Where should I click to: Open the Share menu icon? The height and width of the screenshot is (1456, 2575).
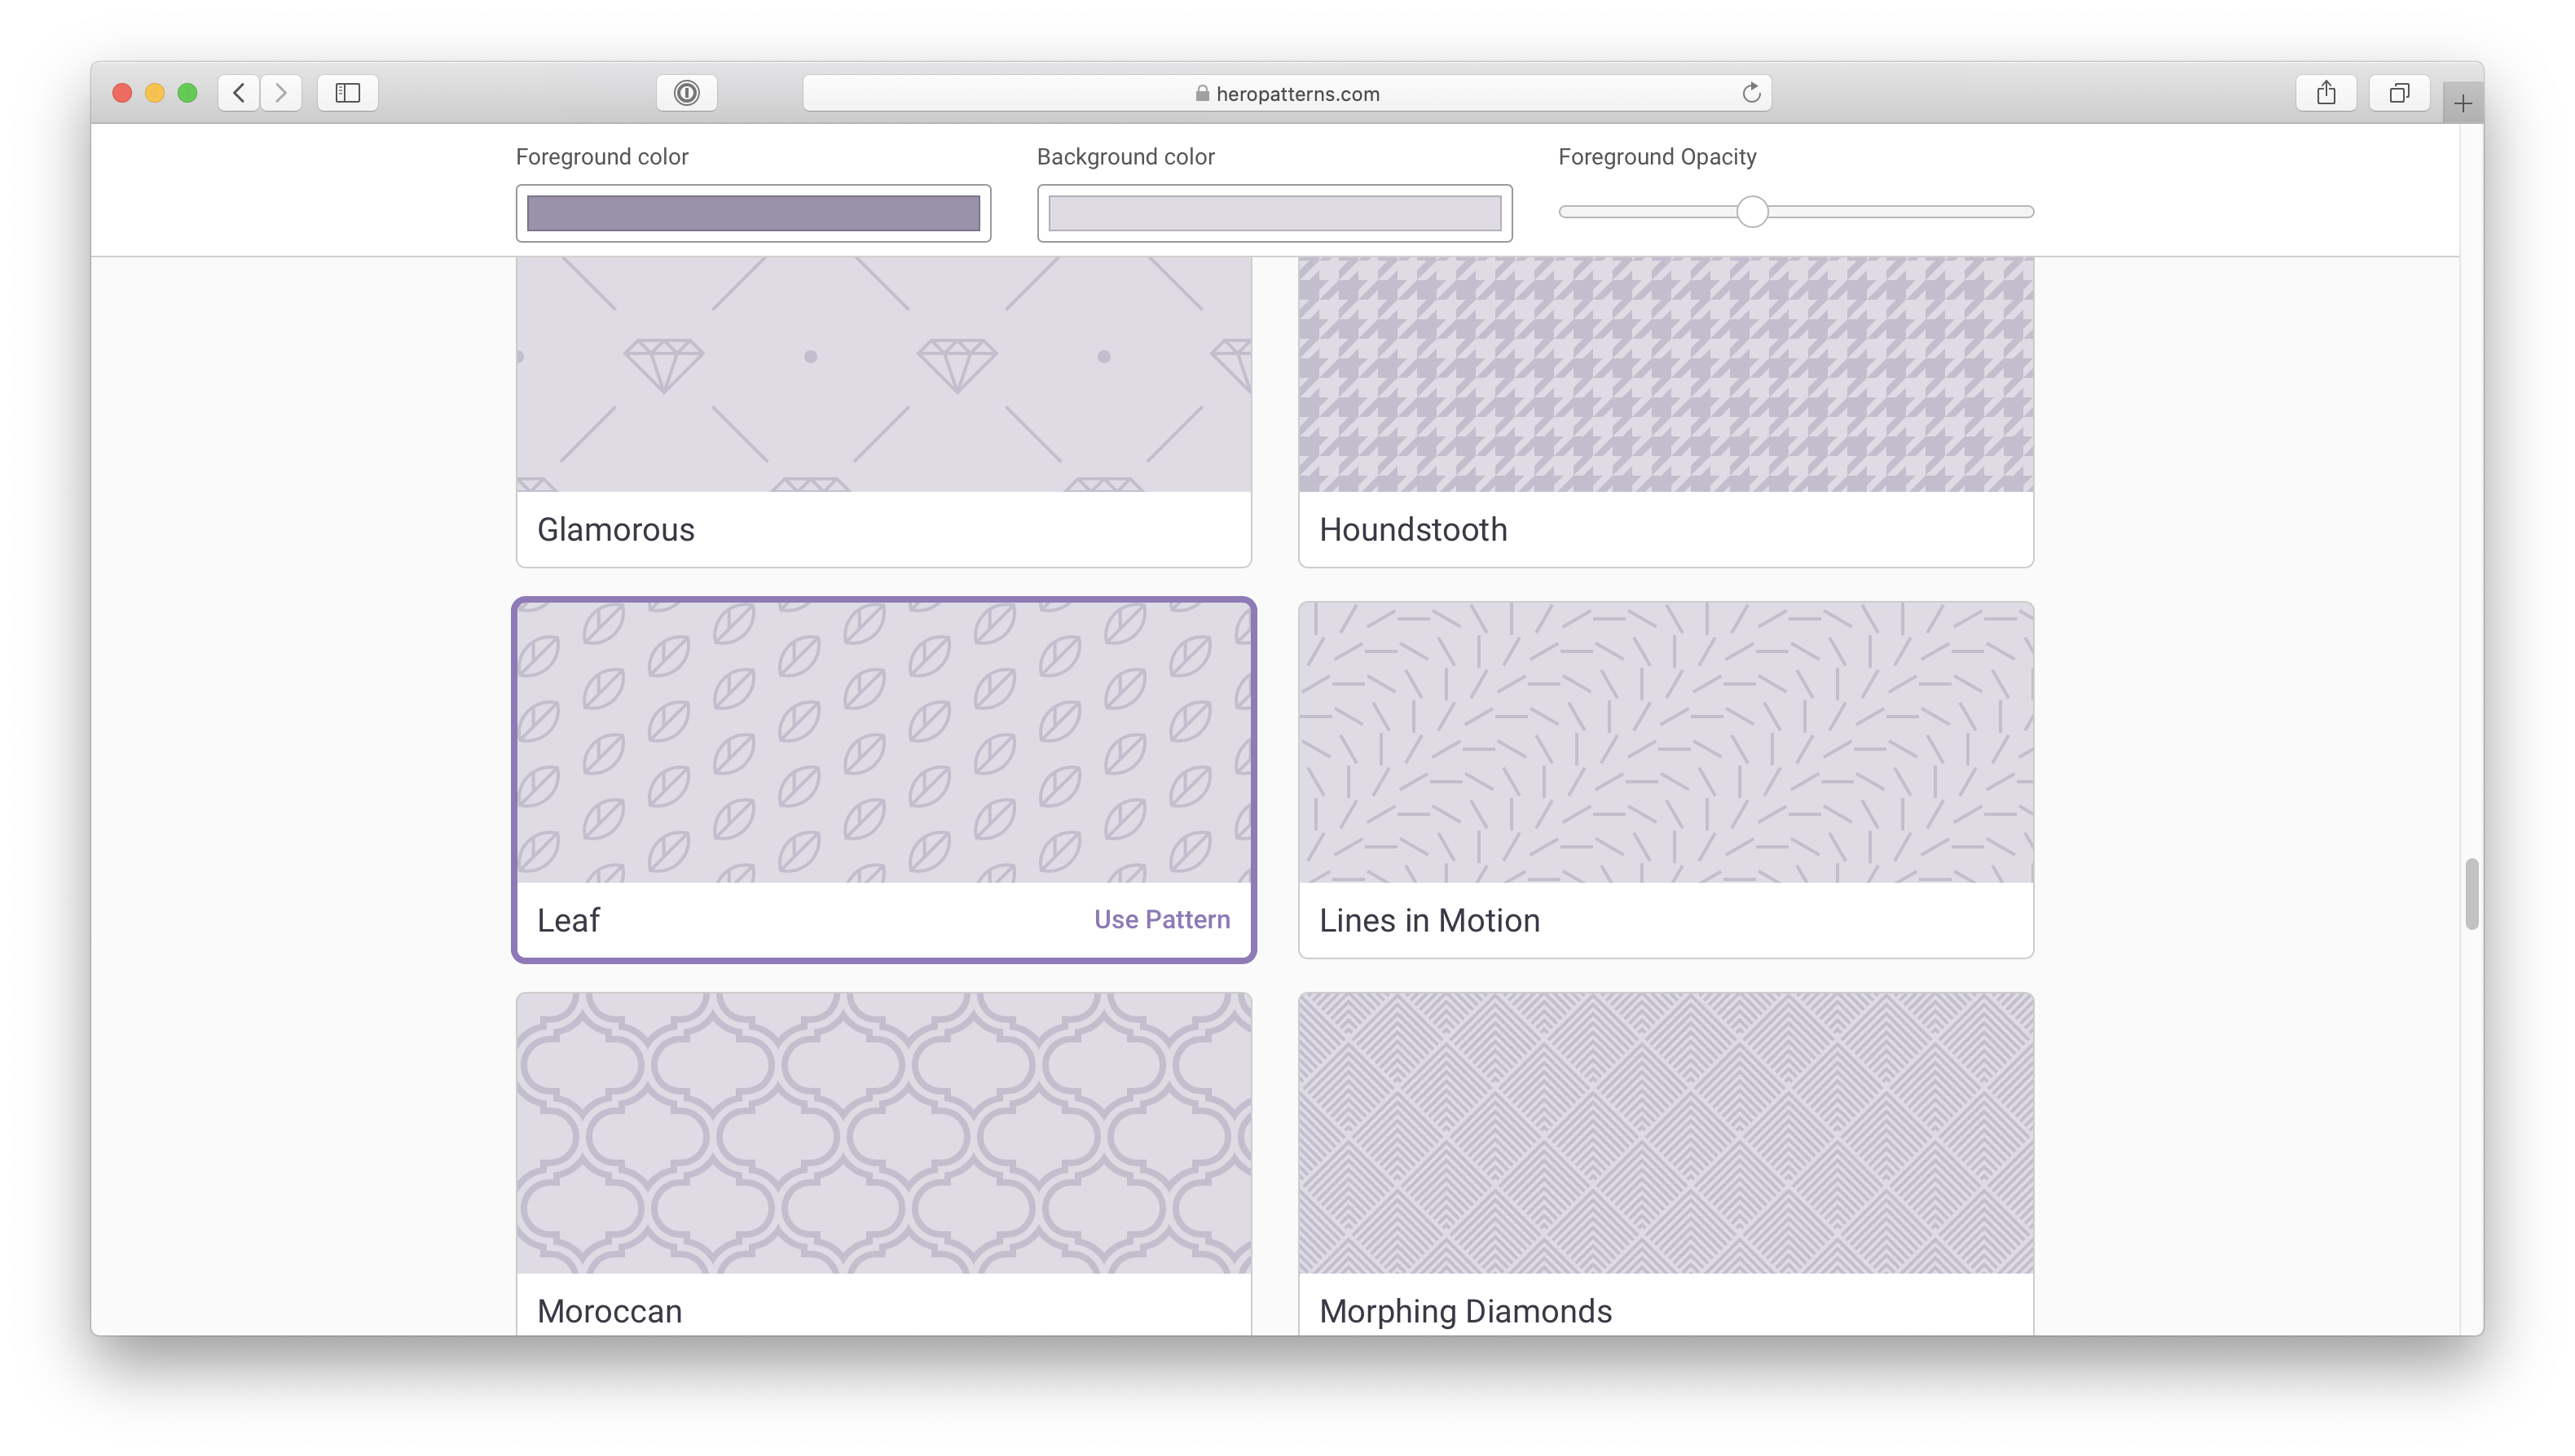2326,93
